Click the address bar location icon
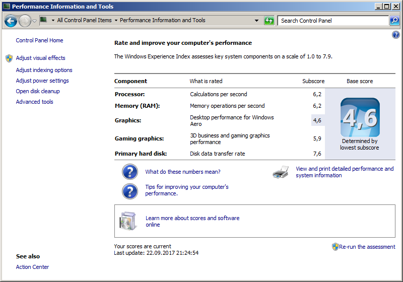 click(x=44, y=20)
